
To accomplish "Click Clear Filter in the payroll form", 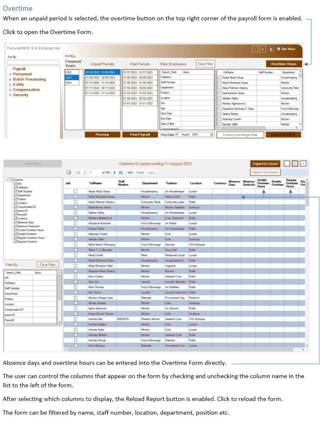I will [205, 64].
